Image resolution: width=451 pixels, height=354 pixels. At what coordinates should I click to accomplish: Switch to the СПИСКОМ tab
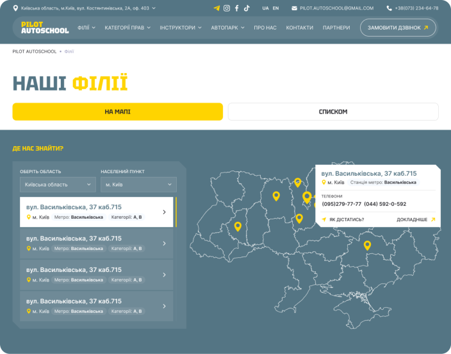click(x=333, y=112)
